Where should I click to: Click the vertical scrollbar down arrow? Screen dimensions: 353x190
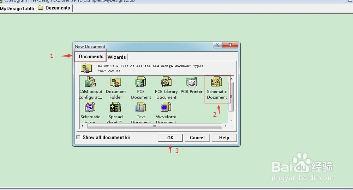[x=231, y=120]
